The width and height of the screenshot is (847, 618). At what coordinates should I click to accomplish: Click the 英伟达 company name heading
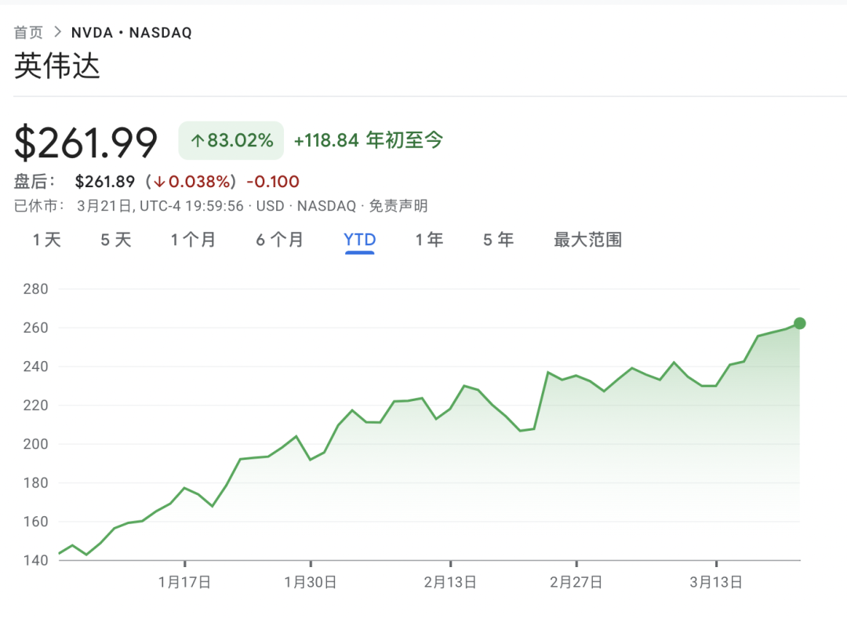[x=57, y=67]
